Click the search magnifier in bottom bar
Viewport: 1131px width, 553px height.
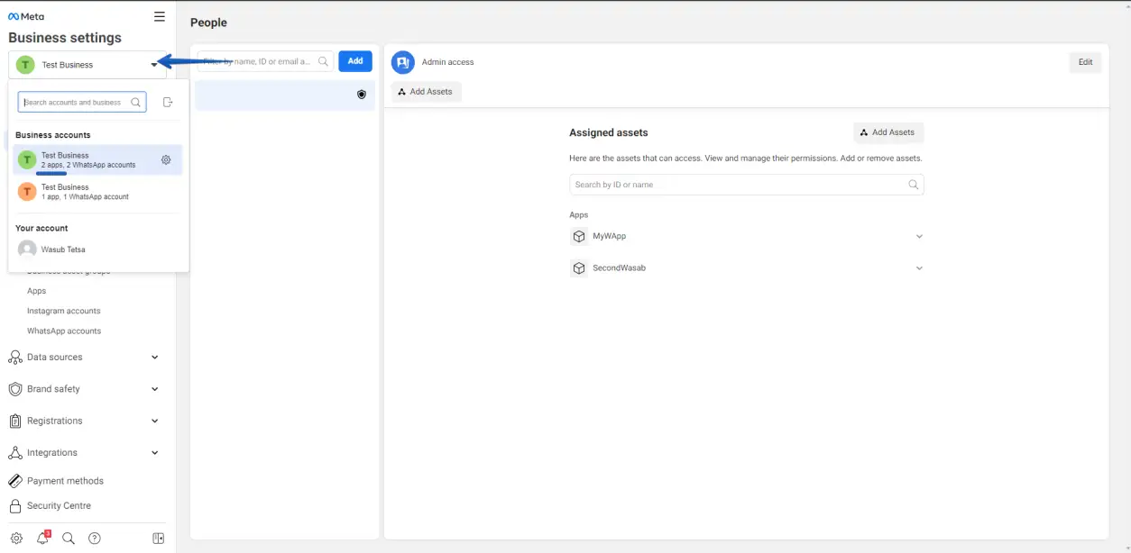69,539
